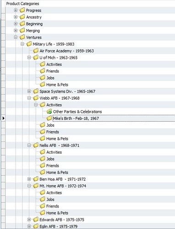Viewport: 175px width, 229px height.
Task: Click folder icon of Jobs under Webb AFB
Action: (x=42, y=125)
